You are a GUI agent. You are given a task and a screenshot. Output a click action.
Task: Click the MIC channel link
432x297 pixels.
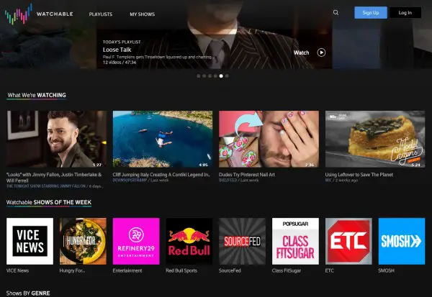[x=328, y=181]
